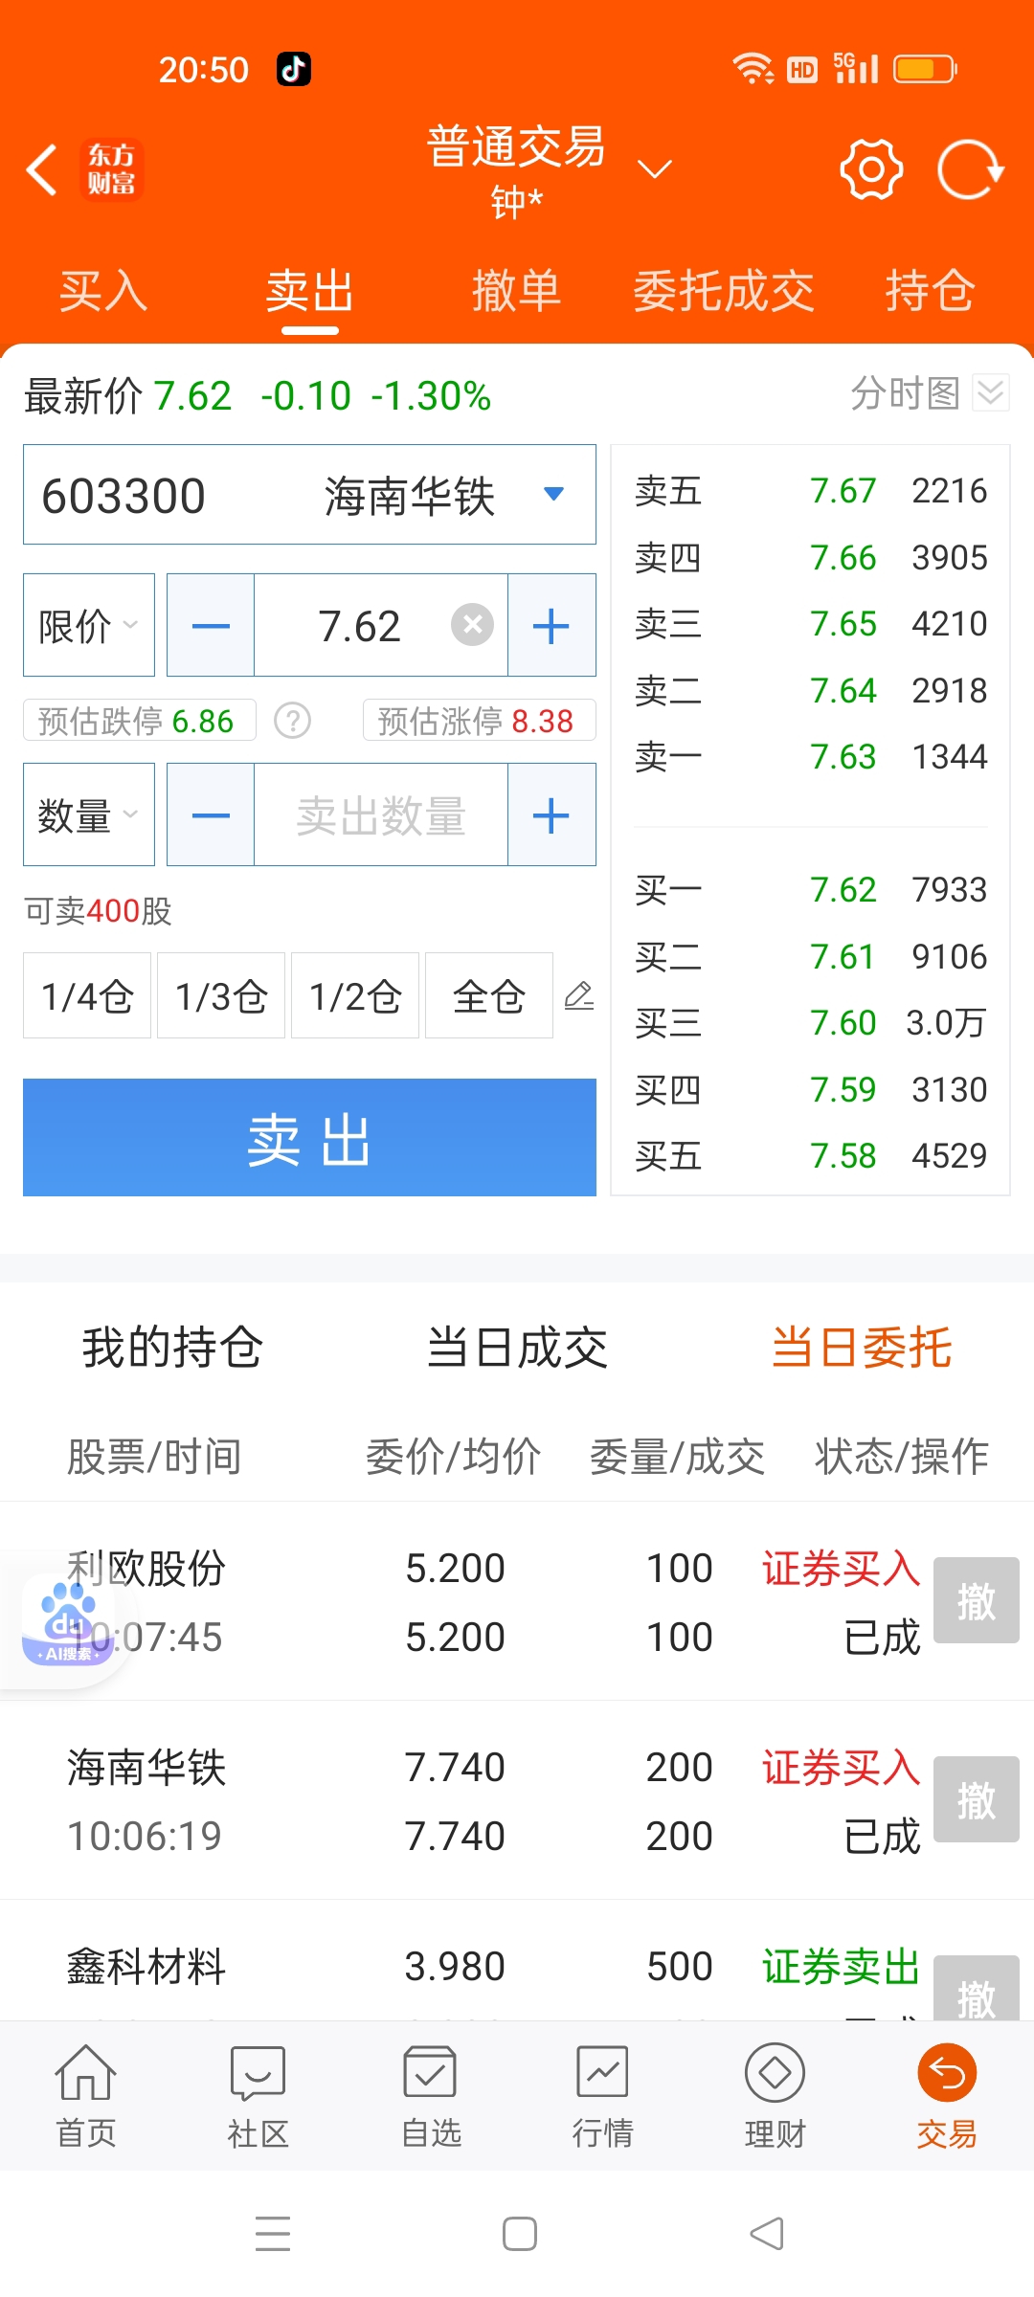
Task: Expand the 普通交易 account dropdown arrow
Action: pyautogui.click(x=655, y=169)
